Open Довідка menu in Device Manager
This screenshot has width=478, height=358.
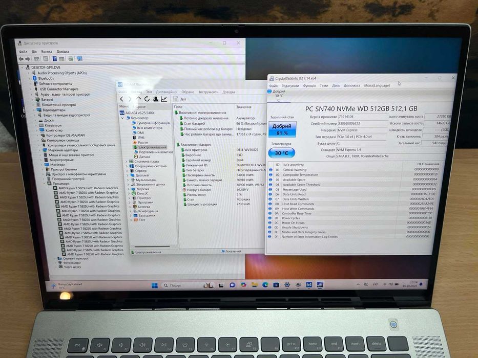[63, 52]
